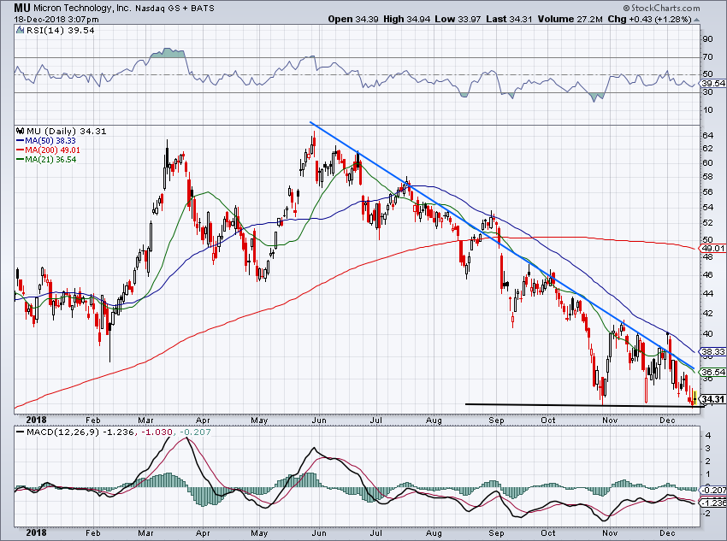The height and width of the screenshot is (541, 727).
Task: Click the Sep label under the price chart
Action: coord(496,420)
